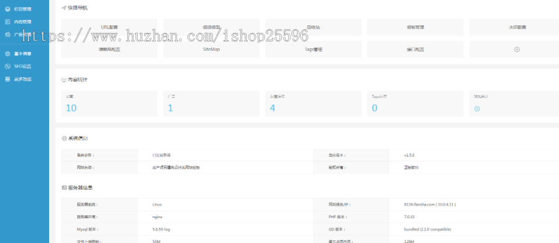The image size is (559, 243).
Task: Open the 模板管理 shortcut tile
Action: point(416,27)
